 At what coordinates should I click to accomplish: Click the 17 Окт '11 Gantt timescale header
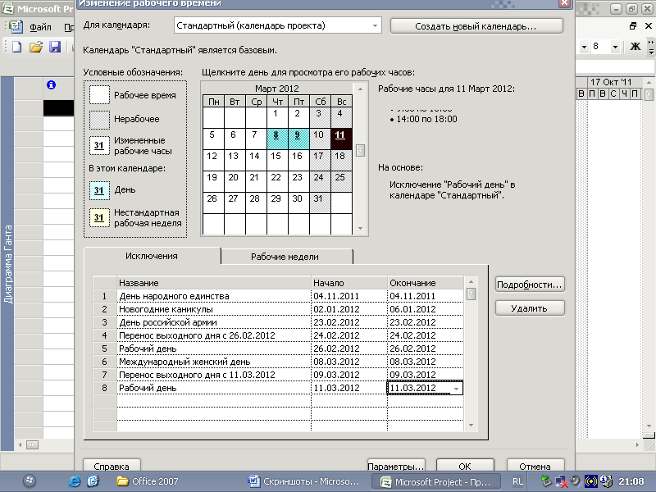click(611, 82)
